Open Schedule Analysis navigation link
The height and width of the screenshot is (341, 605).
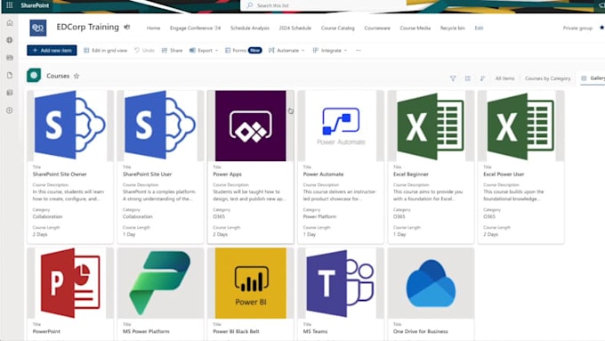[250, 28]
